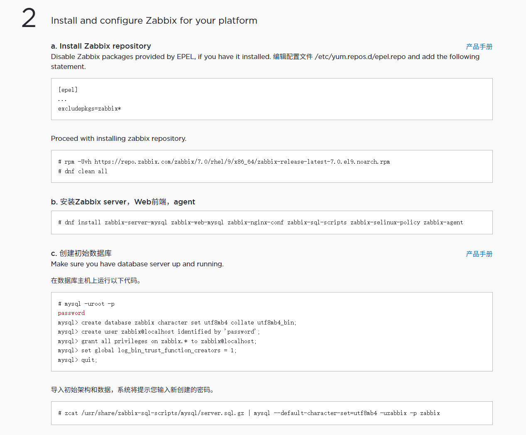Click the 'grant all privileges on zabbix.*' line
Viewport: 526px width, 435px height.
pos(157,341)
